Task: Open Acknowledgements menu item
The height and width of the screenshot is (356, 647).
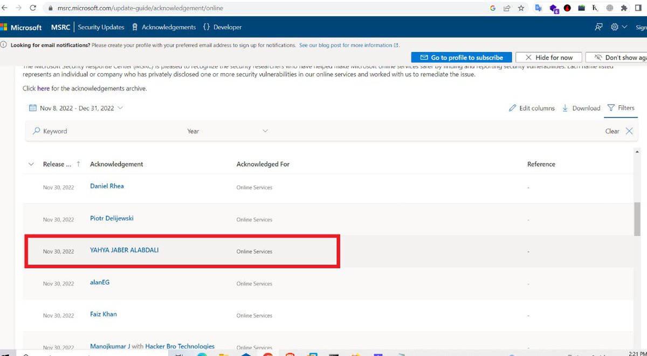Action: click(x=164, y=27)
